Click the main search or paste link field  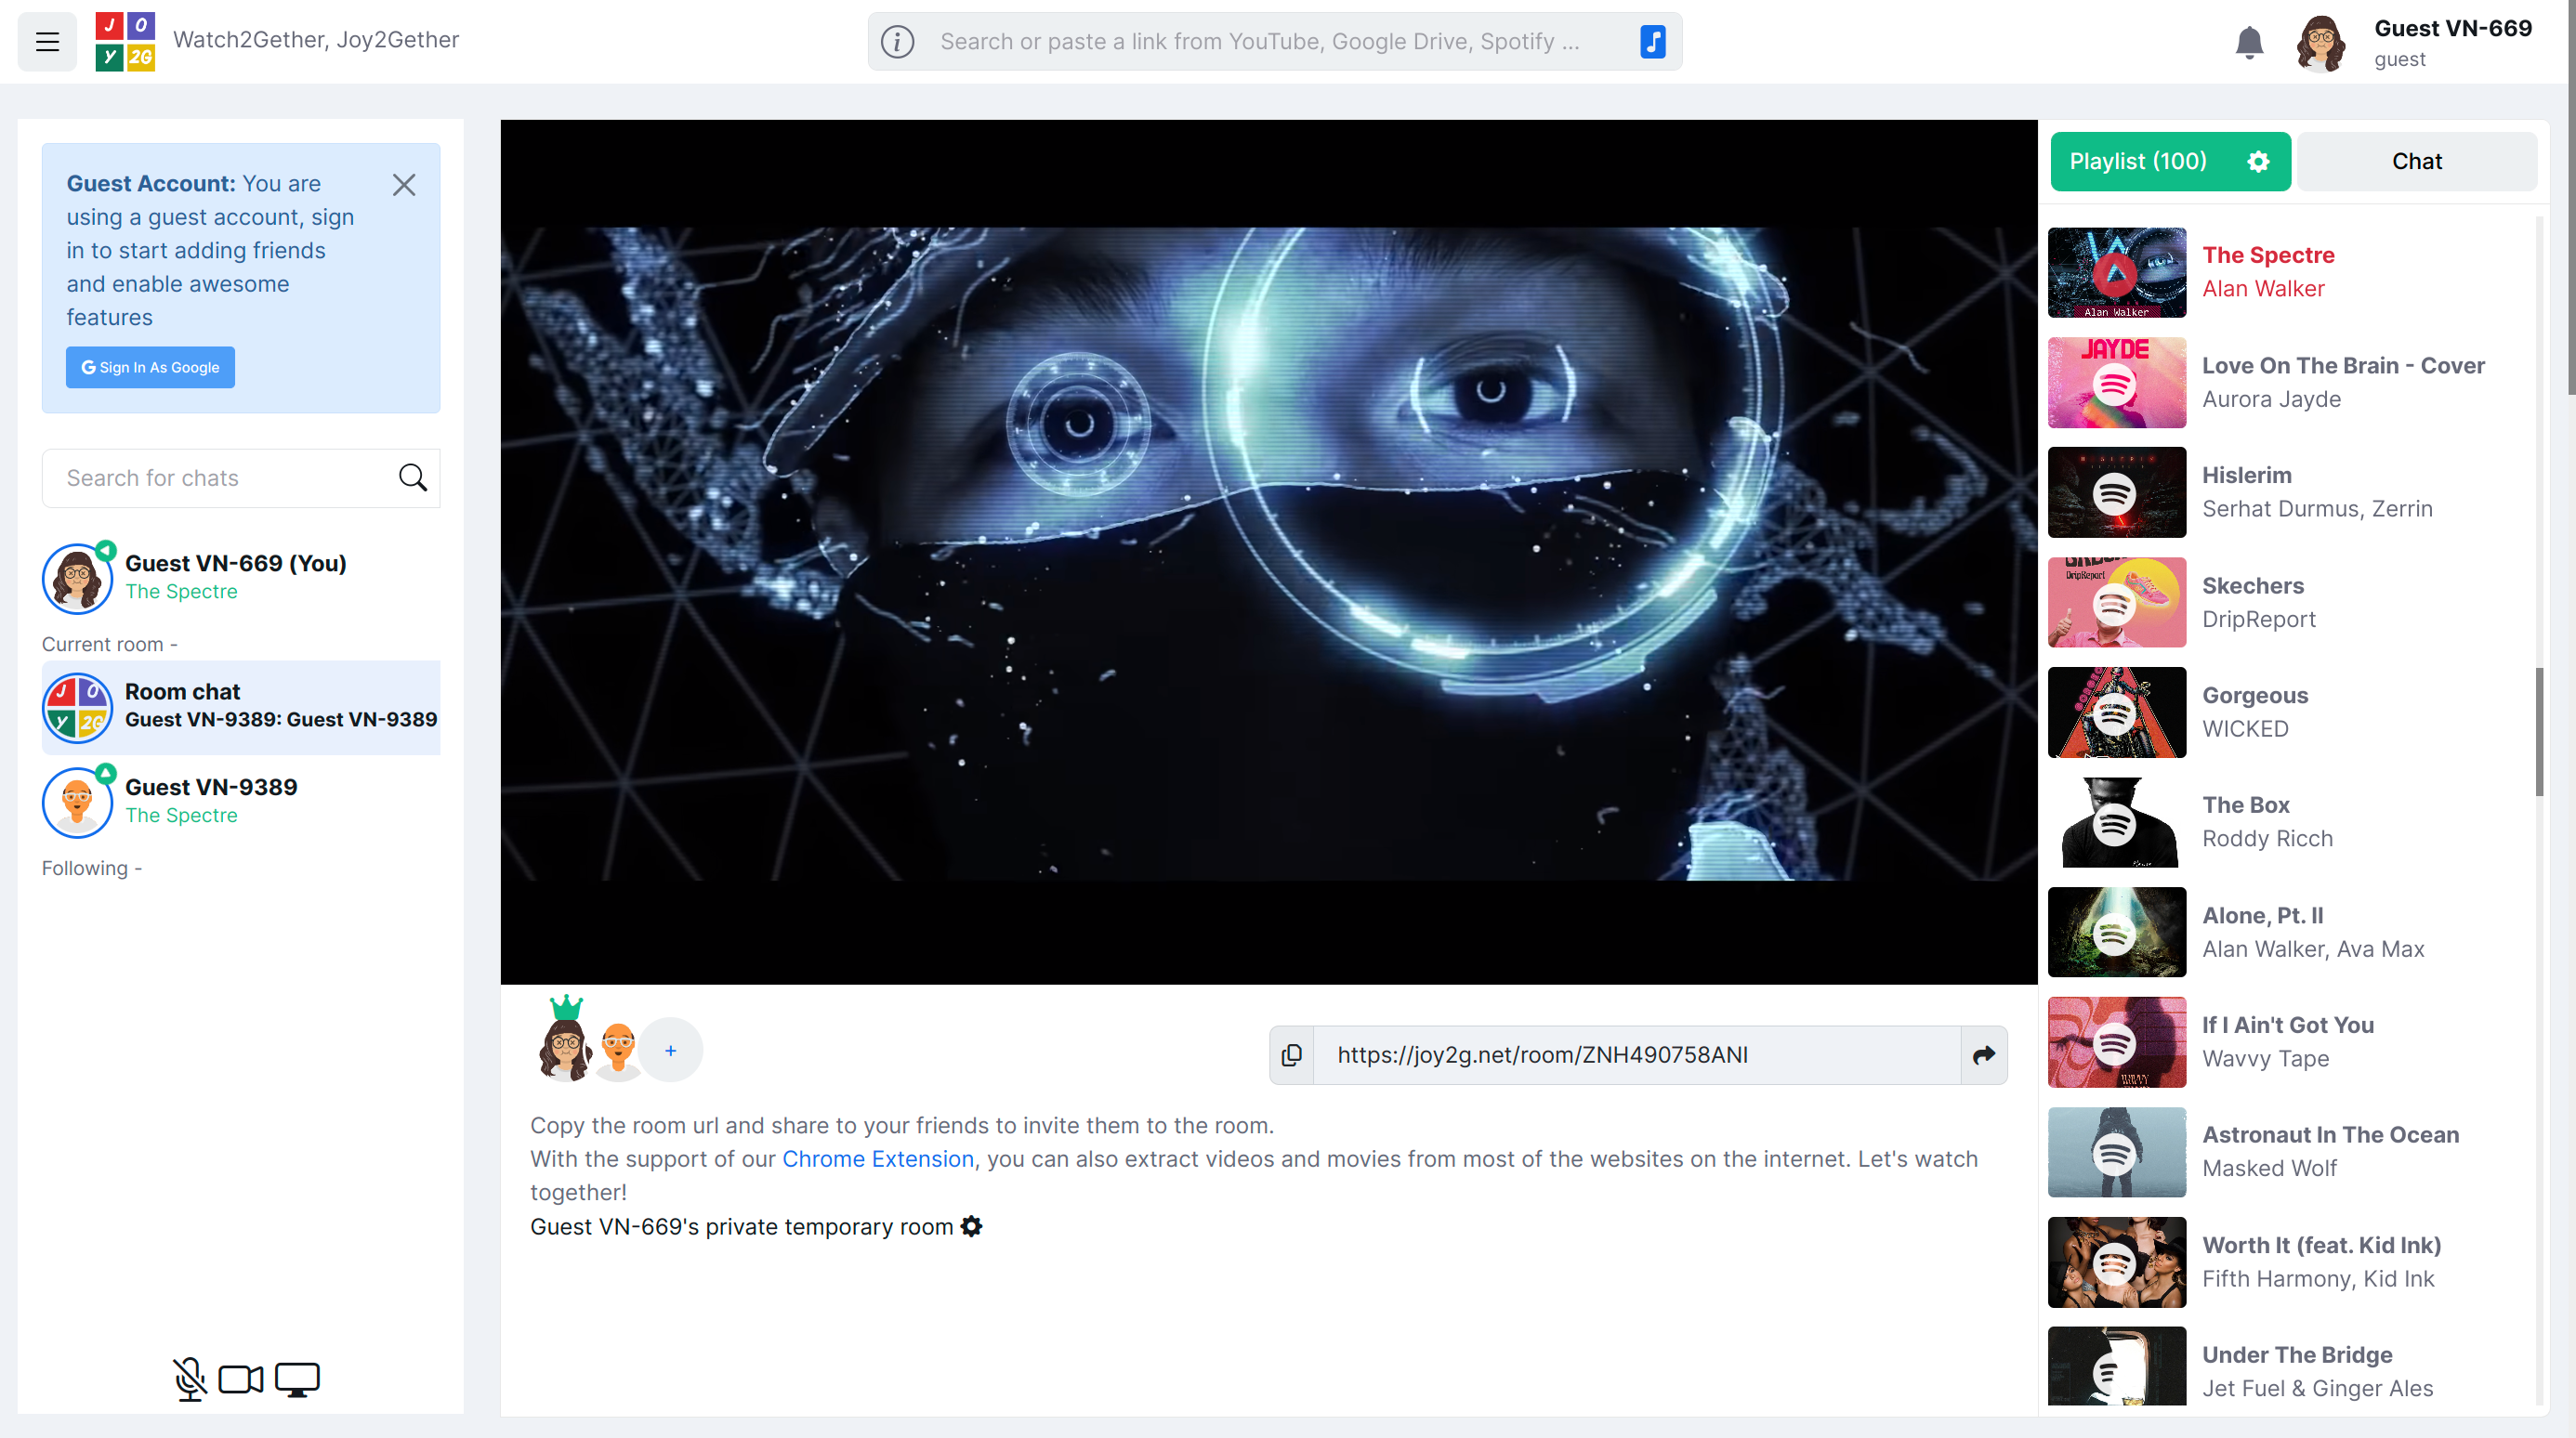tap(1275, 41)
